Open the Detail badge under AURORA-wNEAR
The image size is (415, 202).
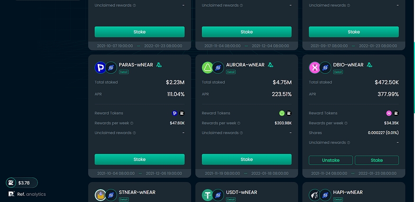[x=231, y=72]
